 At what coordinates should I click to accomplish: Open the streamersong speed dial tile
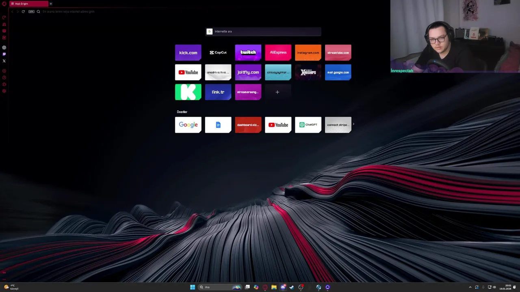[248, 92]
